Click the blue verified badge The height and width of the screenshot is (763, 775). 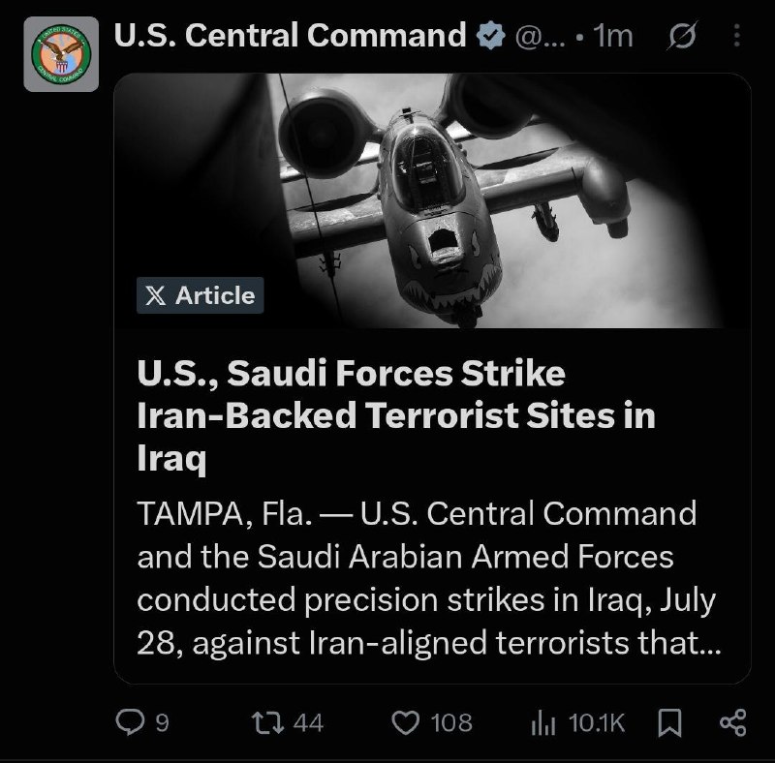click(x=490, y=36)
